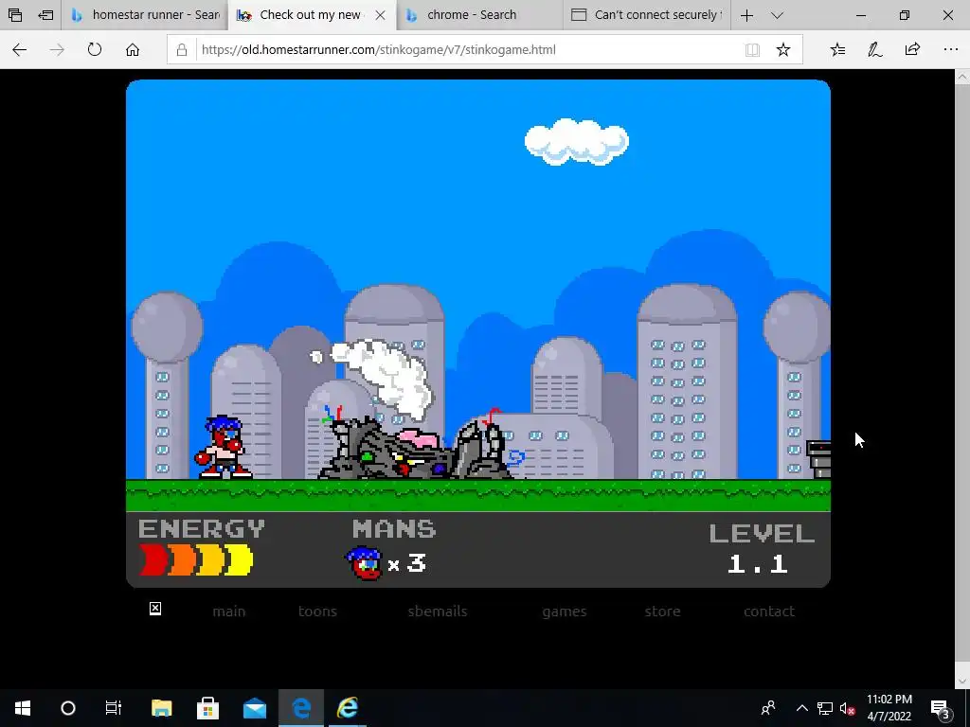The image size is (970, 727).
Task: Click the energy bar meter
Action: (x=195, y=560)
